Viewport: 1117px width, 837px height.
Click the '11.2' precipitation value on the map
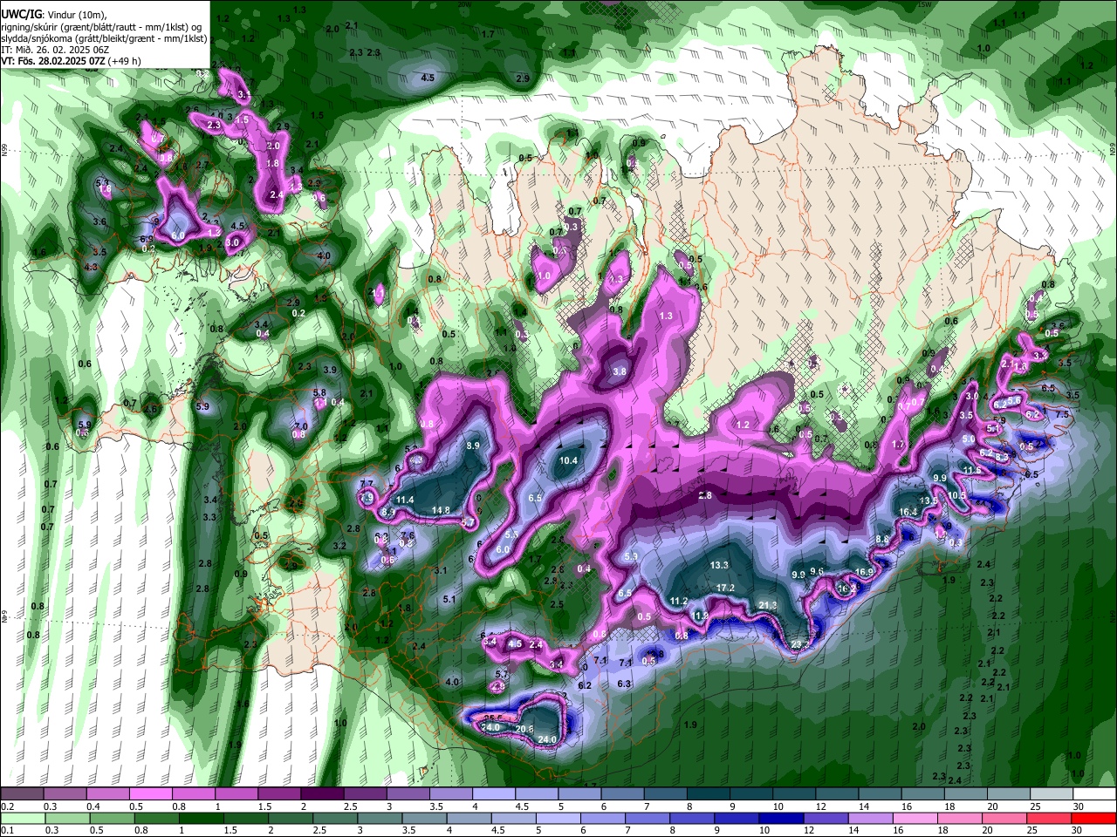(679, 602)
